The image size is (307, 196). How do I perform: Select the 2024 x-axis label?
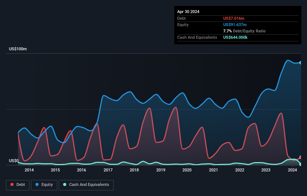tap(292, 170)
